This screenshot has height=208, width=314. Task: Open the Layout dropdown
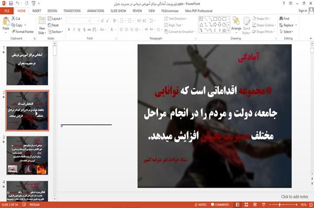coord(55,19)
